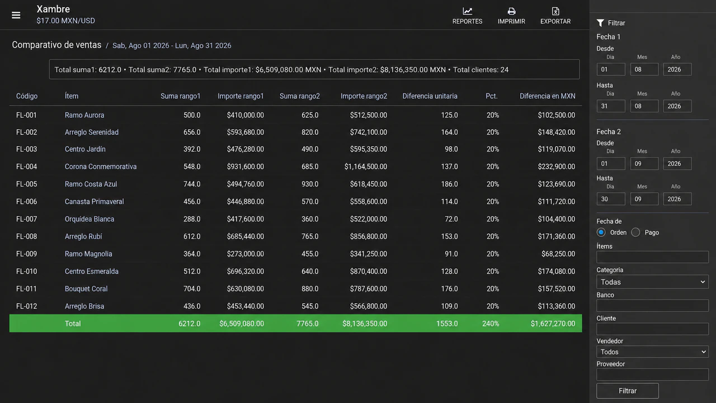The width and height of the screenshot is (716, 403).
Task: Open the Ramo Aurora item link
Action: 84,115
